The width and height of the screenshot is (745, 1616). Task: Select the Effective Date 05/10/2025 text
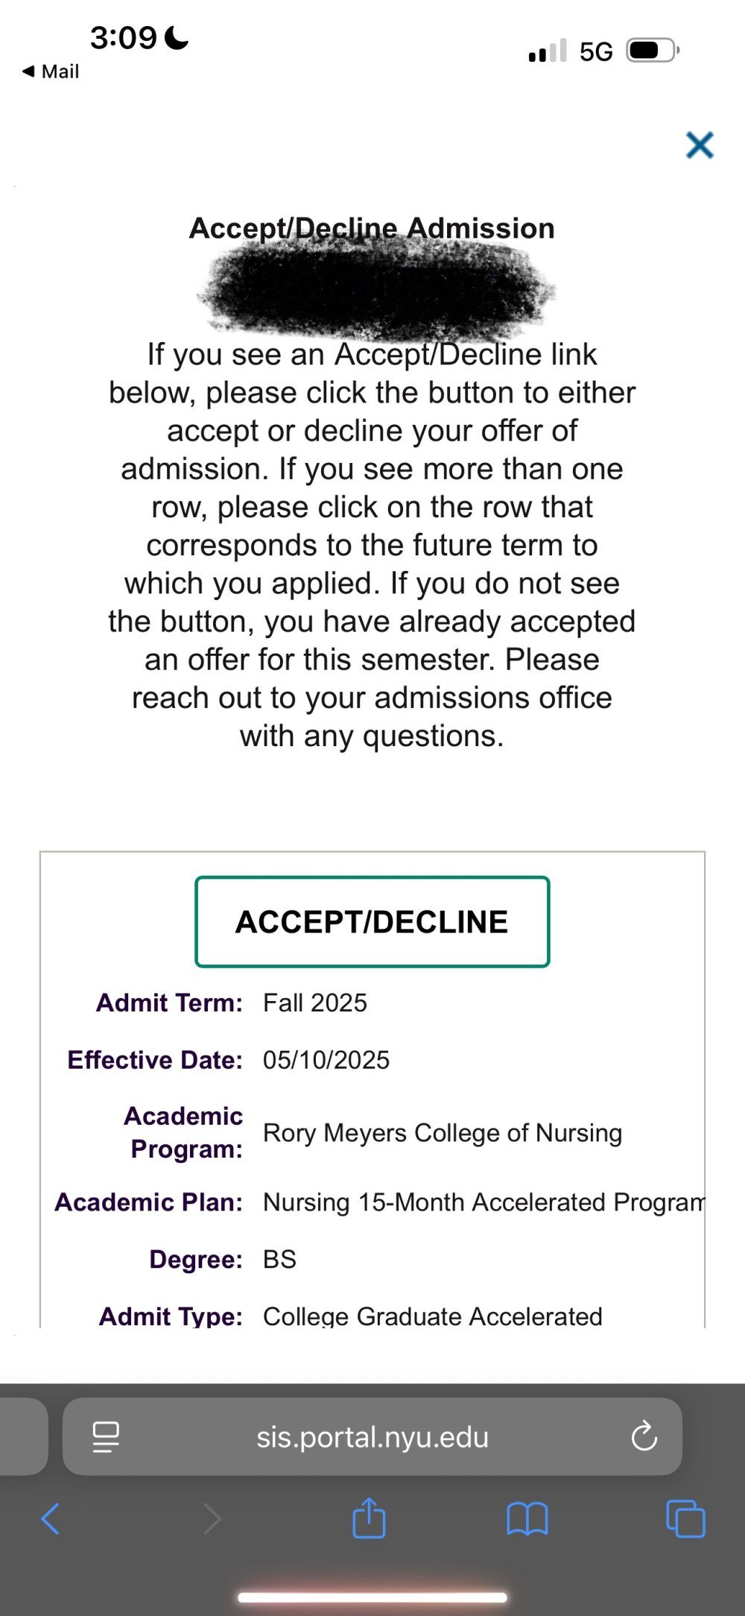[x=326, y=1060]
